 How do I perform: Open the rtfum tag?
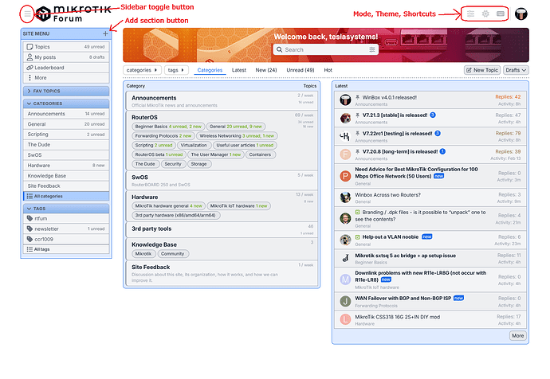coord(66,218)
